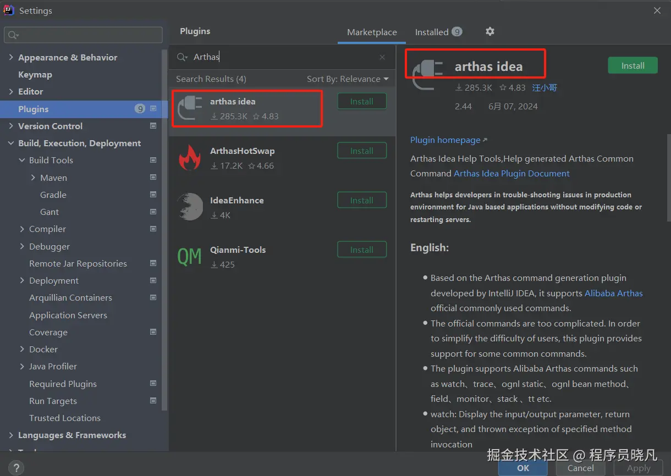Install the arthas idea plugin from list
The width and height of the screenshot is (671, 476).
(x=362, y=101)
